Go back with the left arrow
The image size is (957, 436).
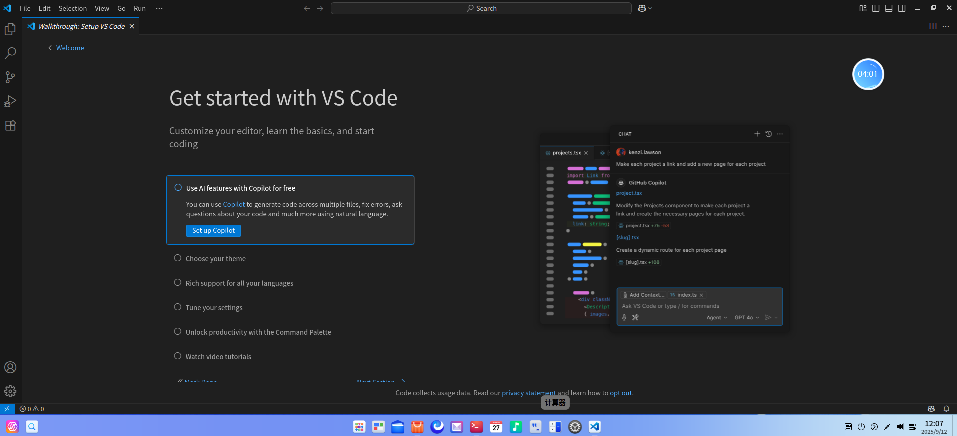pyautogui.click(x=307, y=8)
